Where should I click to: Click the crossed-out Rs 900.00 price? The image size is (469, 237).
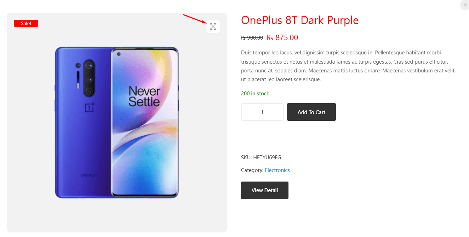click(x=252, y=38)
